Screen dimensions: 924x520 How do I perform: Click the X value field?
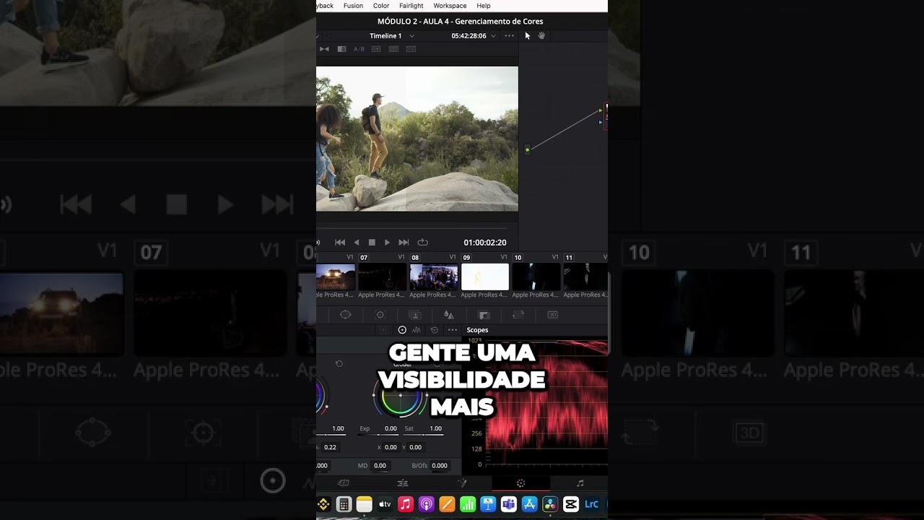pyautogui.click(x=391, y=447)
